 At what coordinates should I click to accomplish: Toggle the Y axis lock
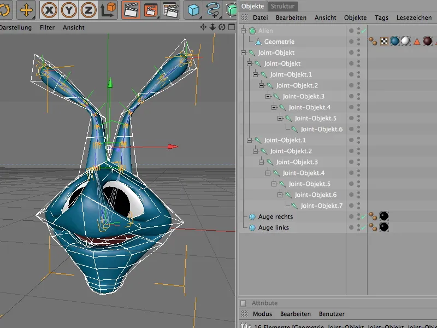pyautogui.click(x=69, y=10)
